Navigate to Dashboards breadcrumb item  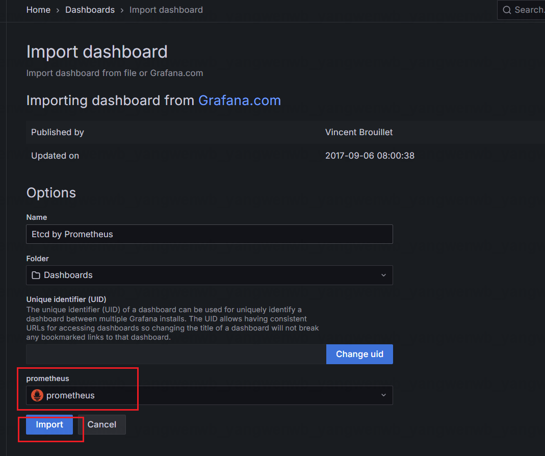pyautogui.click(x=90, y=10)
